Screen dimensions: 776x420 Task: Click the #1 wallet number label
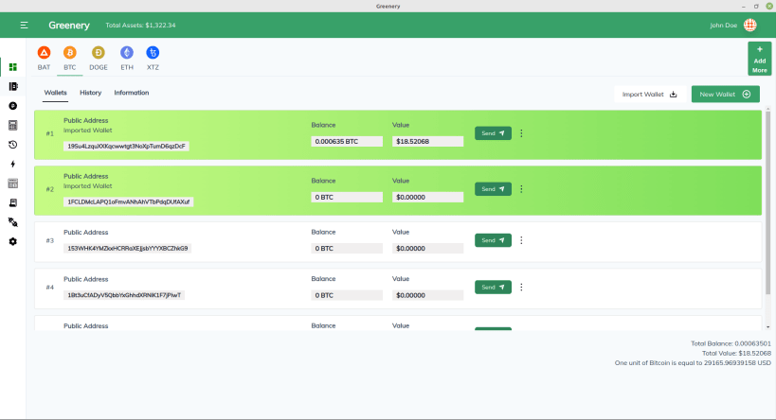pyautogui.click(x=50, y=134)
